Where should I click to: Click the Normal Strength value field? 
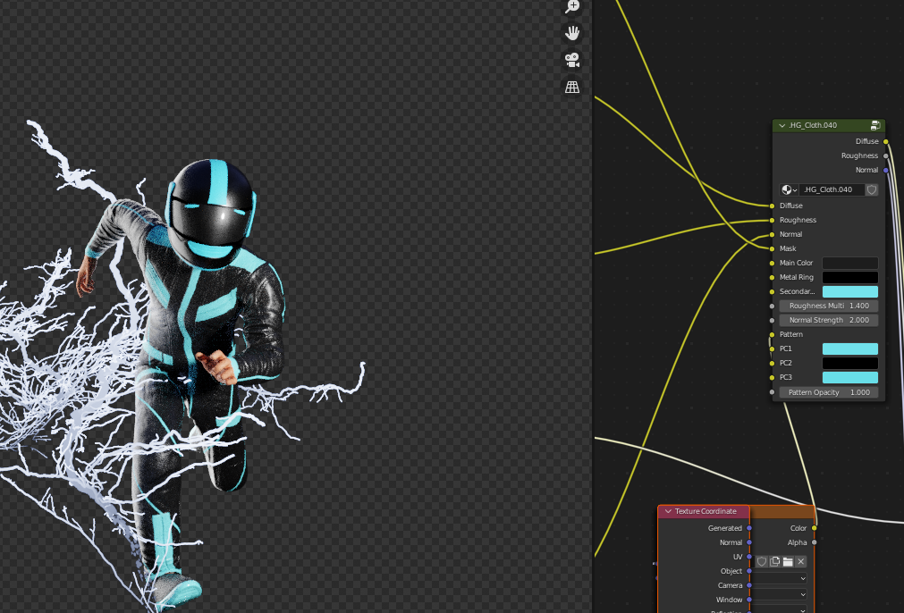[x=829, y=320]
